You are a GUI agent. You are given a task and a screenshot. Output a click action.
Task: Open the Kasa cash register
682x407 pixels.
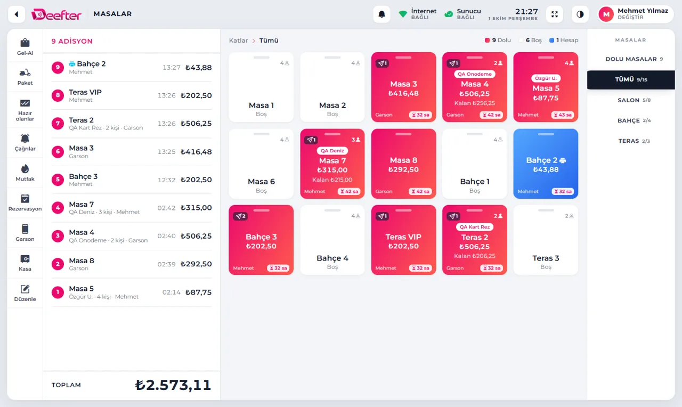(25, 263)
